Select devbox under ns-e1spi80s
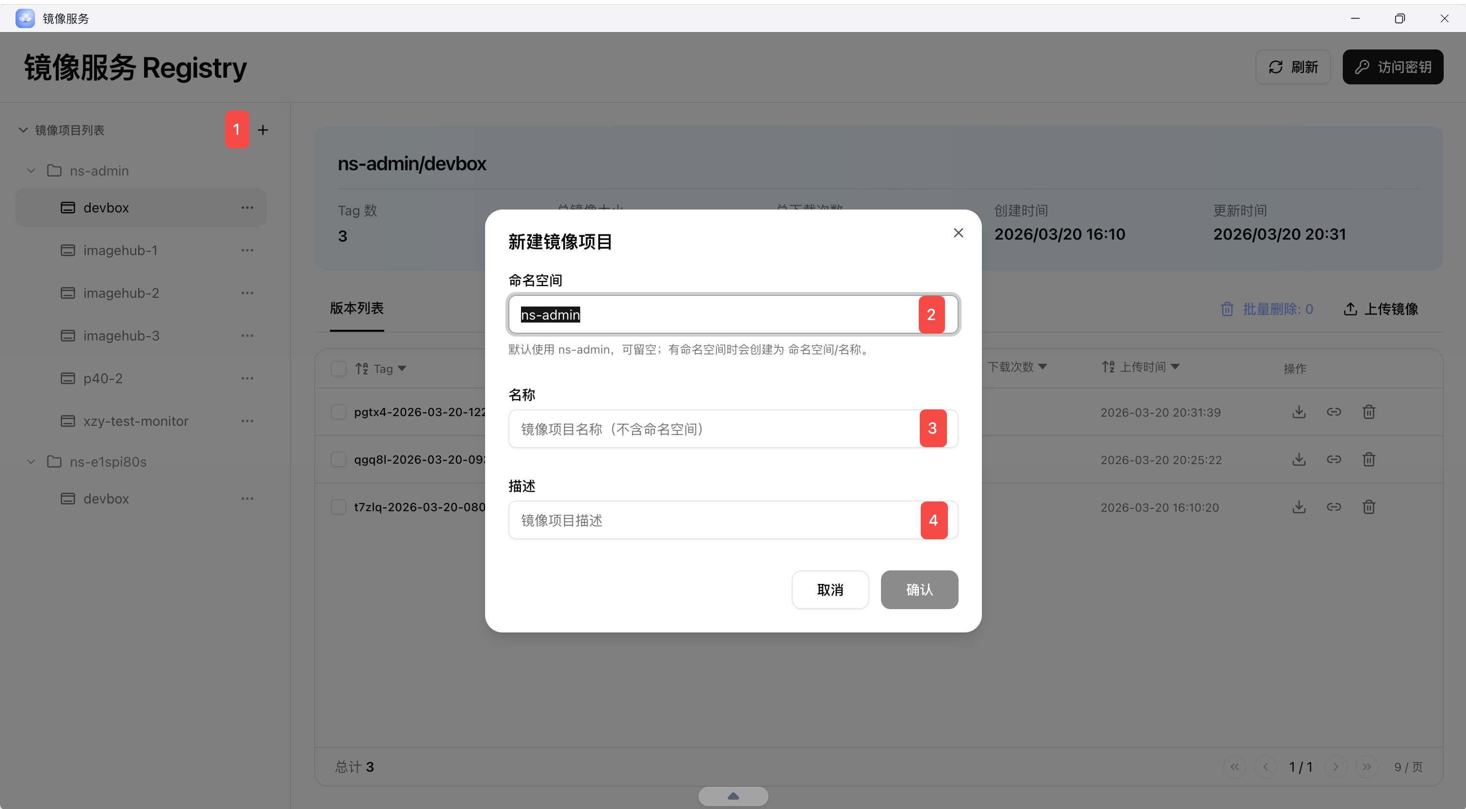Image resolution: width=1466 pixels, height=809 pixels. coord(106,499)
